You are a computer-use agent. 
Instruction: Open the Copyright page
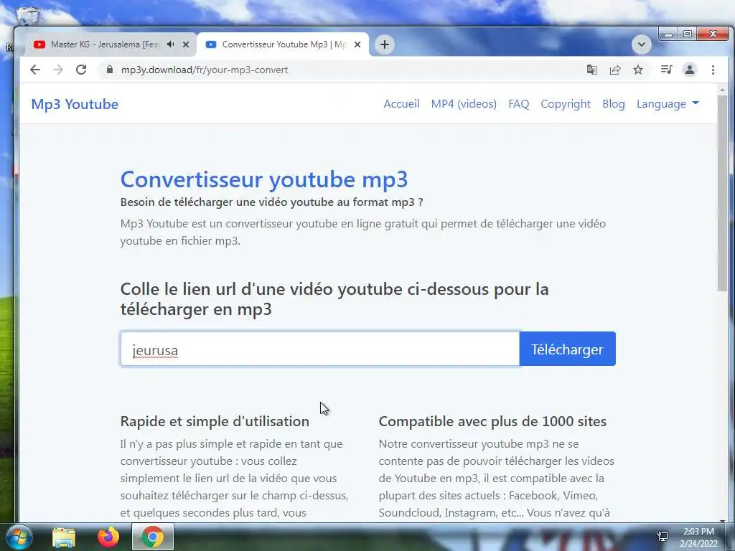pyautogui.click(x=566, y=103)
